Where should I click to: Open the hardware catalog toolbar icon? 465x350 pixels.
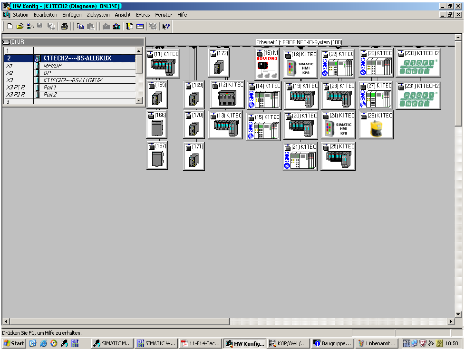click(x=129, y=27)
